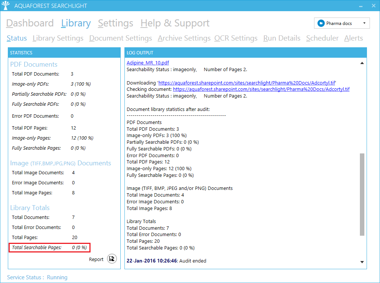
Task: Click Total Error Documents statistic in Statistics
Action: [x=43, y=228]
